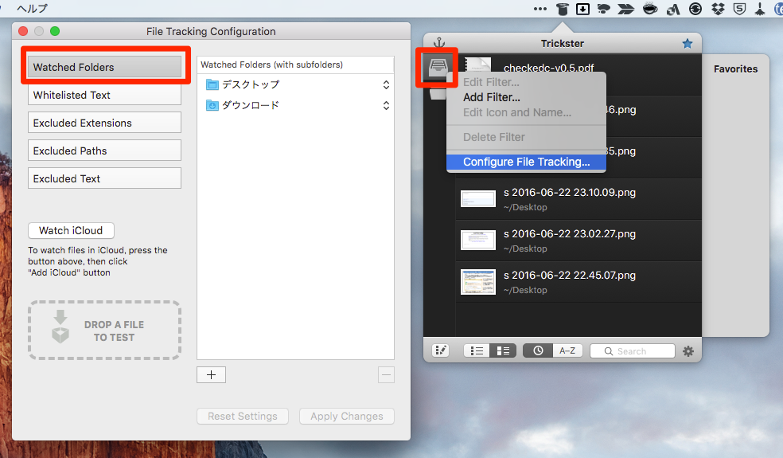The width and height of the screenshot is (783, 458).
Task: Click the Watch iCloud button
Action: click(x=71, y=230)
